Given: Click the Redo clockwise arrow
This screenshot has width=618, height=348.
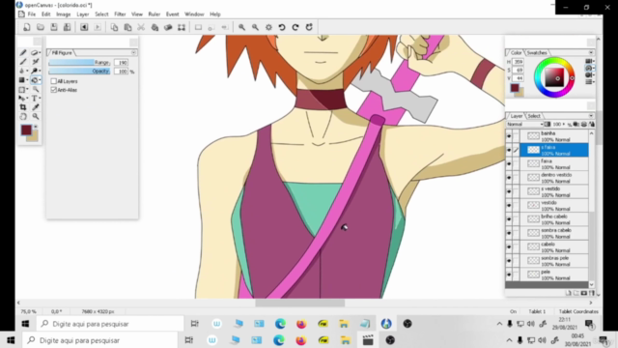Looking at the screenshot, I should [295, 27].
